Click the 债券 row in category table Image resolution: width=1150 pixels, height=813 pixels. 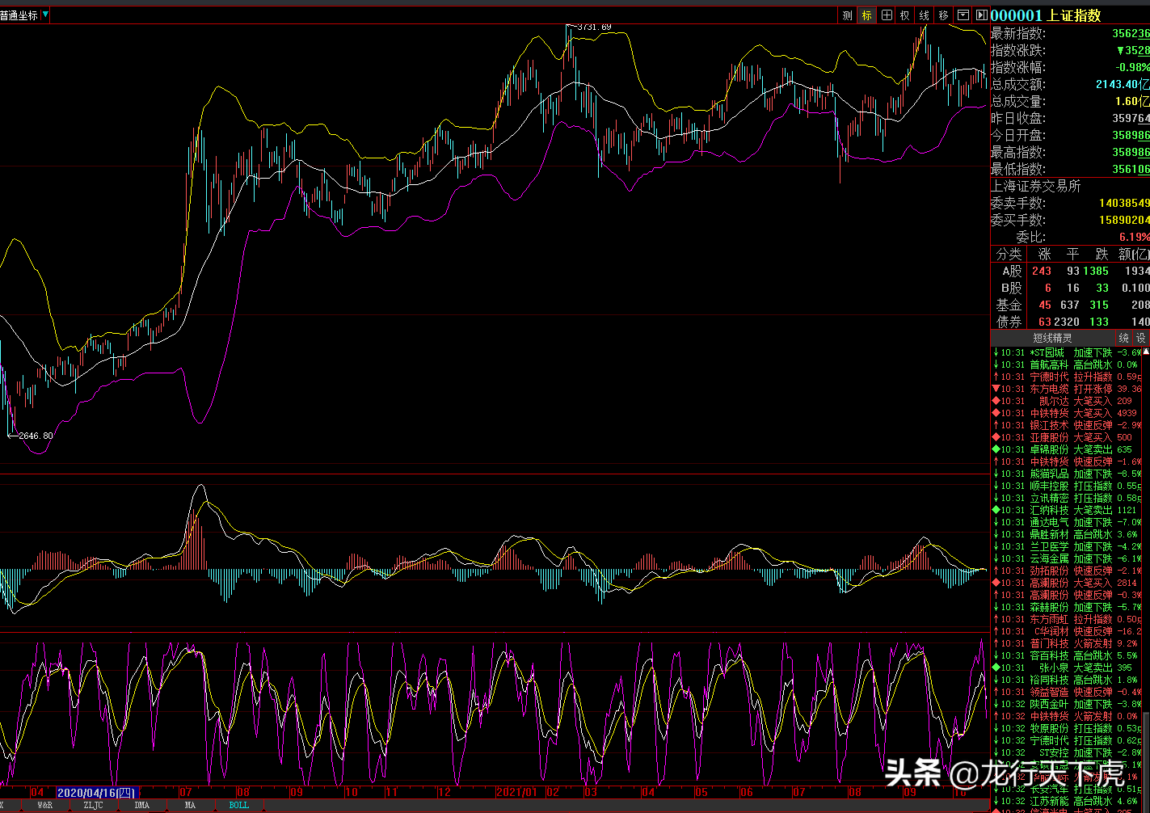click(x=1070, y=322)
